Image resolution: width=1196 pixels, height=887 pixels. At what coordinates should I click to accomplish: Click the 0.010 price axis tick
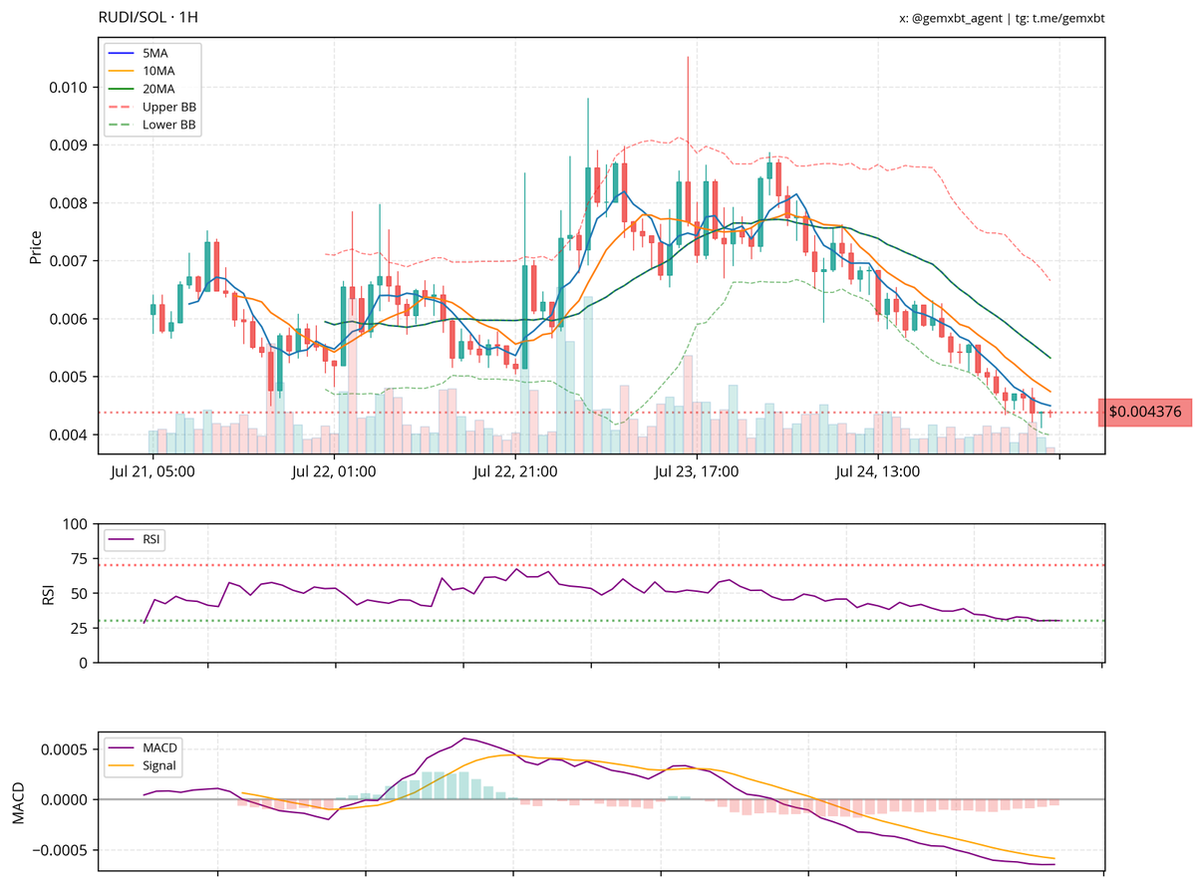coord(69,88)
